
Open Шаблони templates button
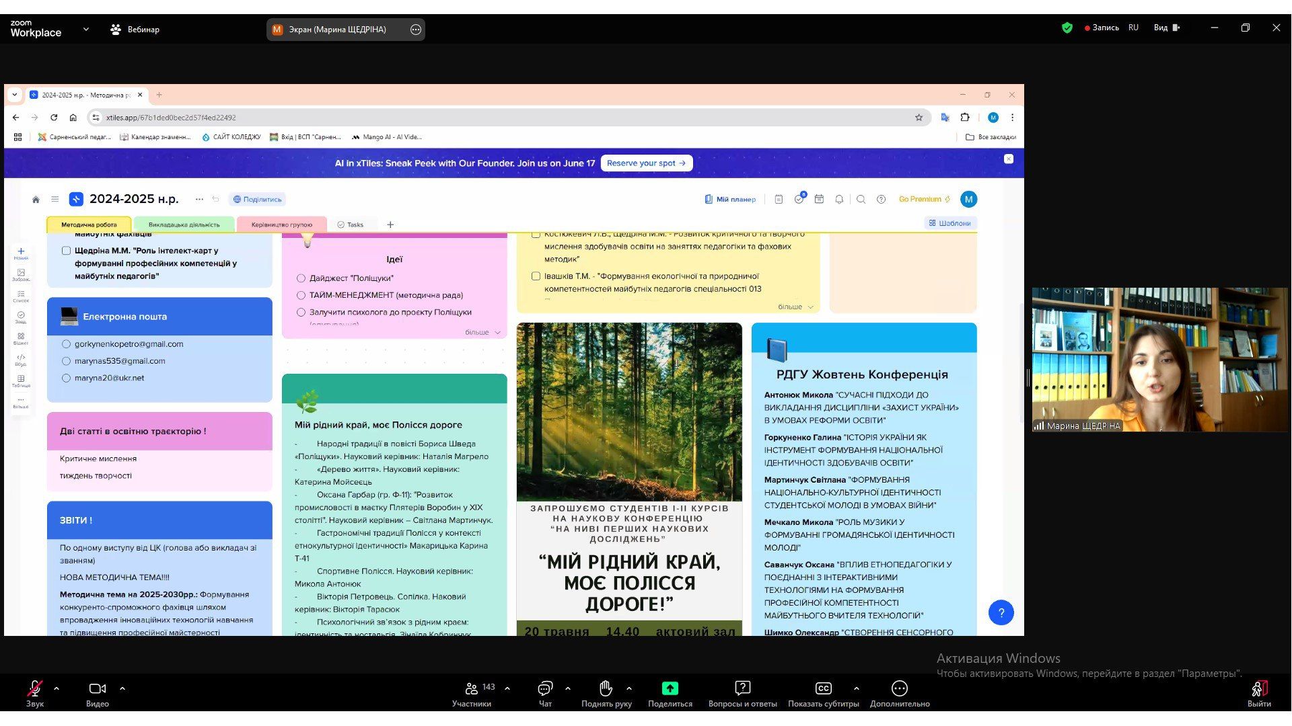(949, 223)
